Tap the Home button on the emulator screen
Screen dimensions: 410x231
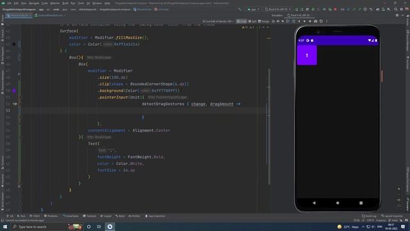pyautogui.click(x=338, y=203)
